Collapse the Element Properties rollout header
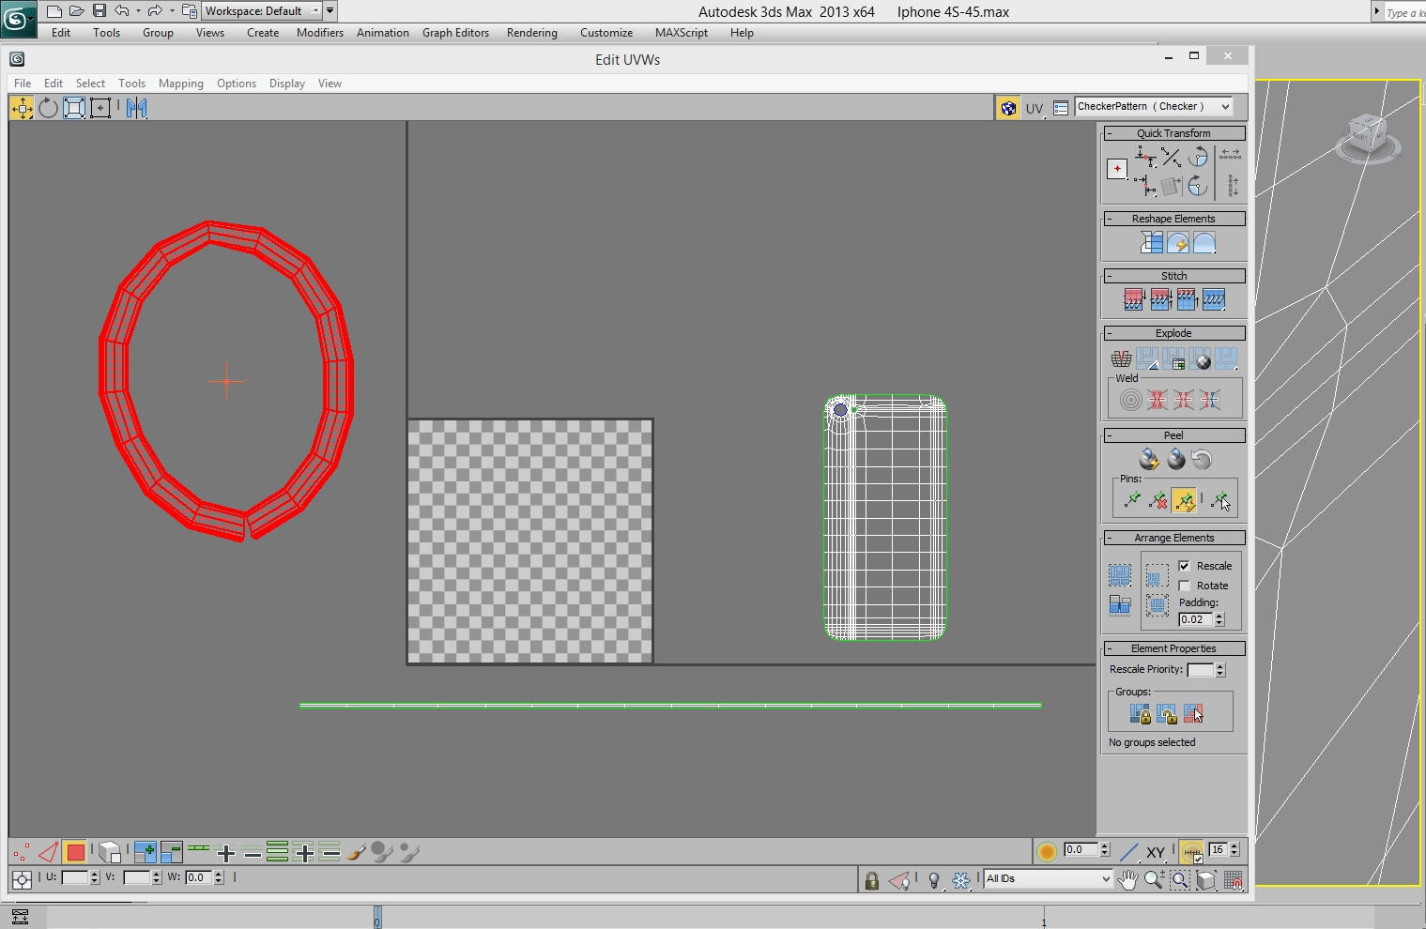Viewport: 1426px width, 929px height. pos(1173,648)
